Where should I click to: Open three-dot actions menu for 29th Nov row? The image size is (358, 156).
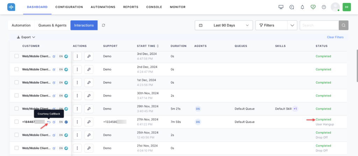click(x=77, y=109)
